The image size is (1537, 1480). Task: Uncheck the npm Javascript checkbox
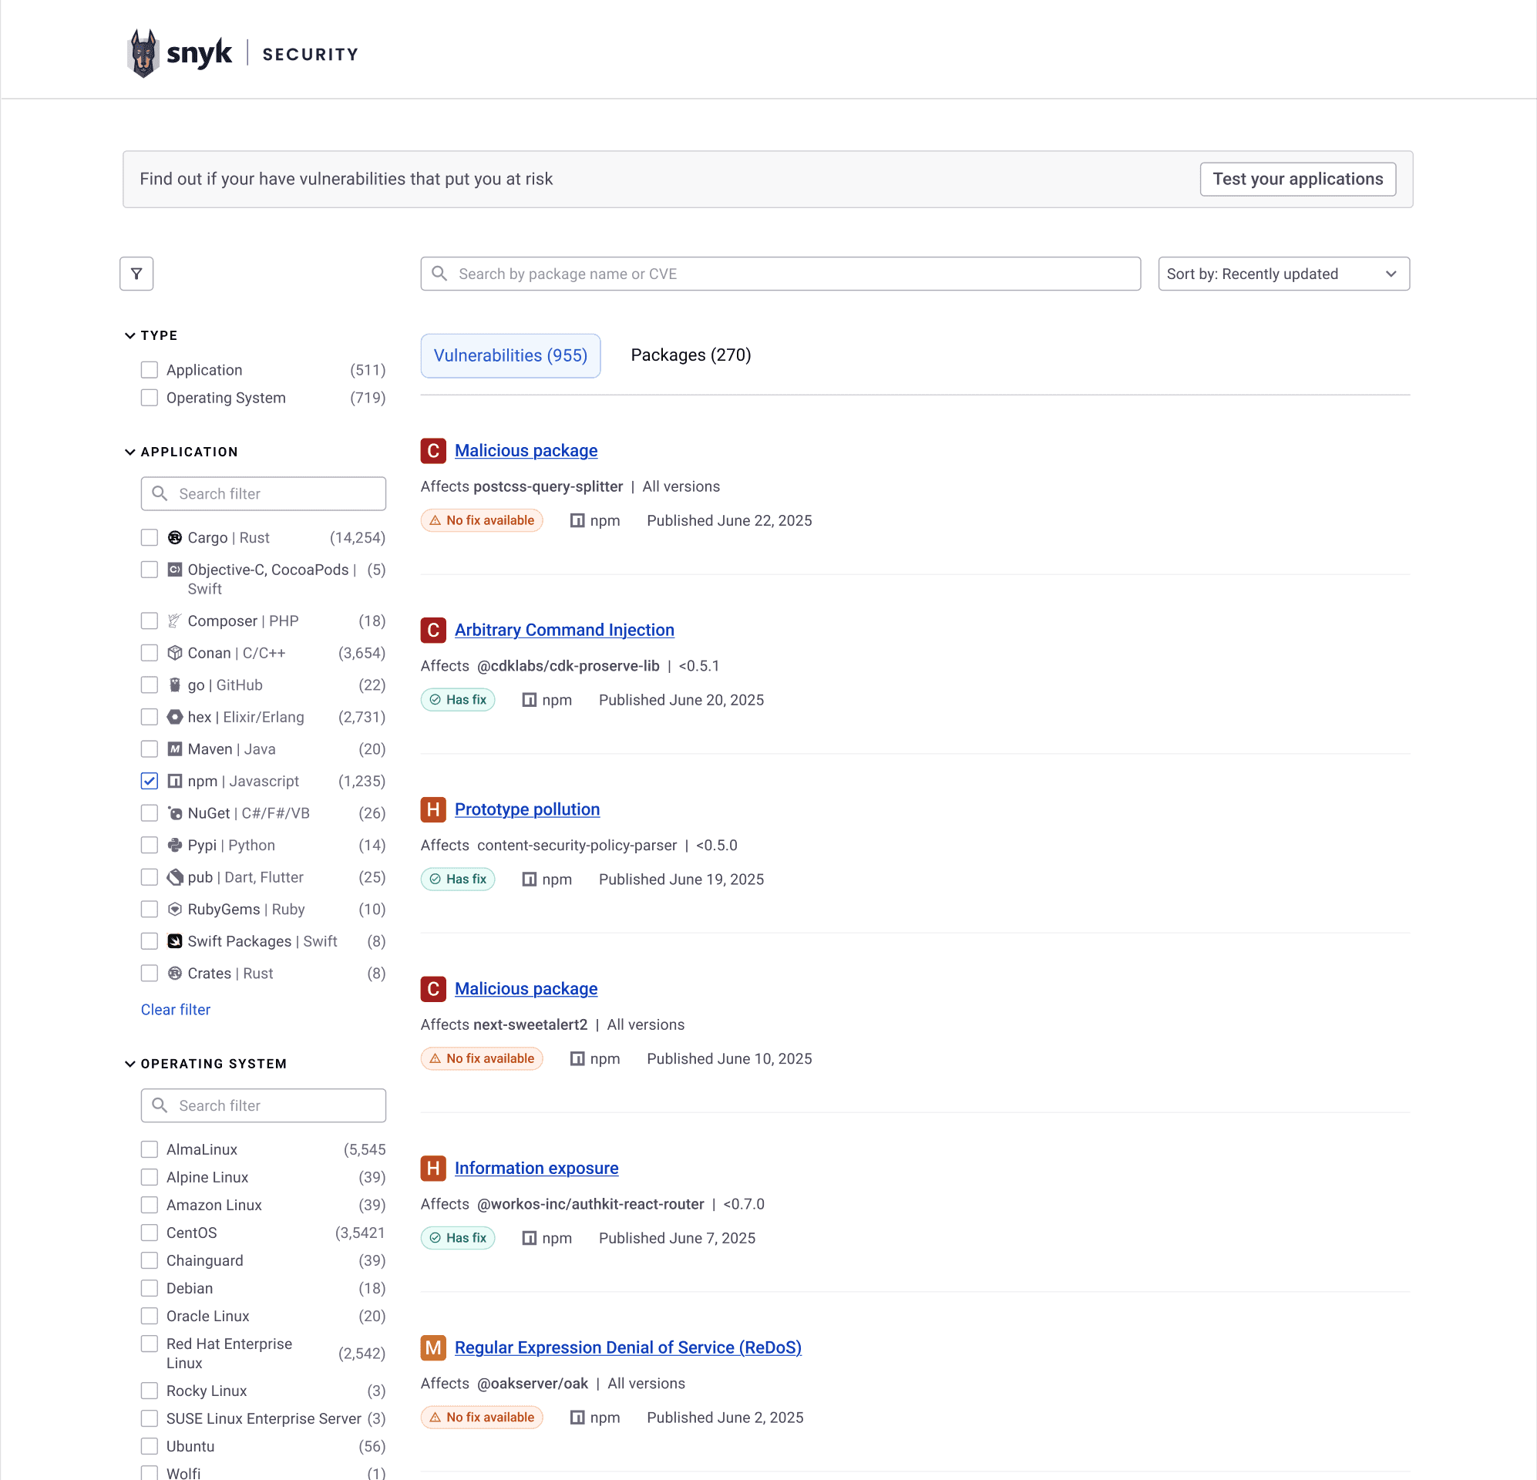tap(149, 781)
